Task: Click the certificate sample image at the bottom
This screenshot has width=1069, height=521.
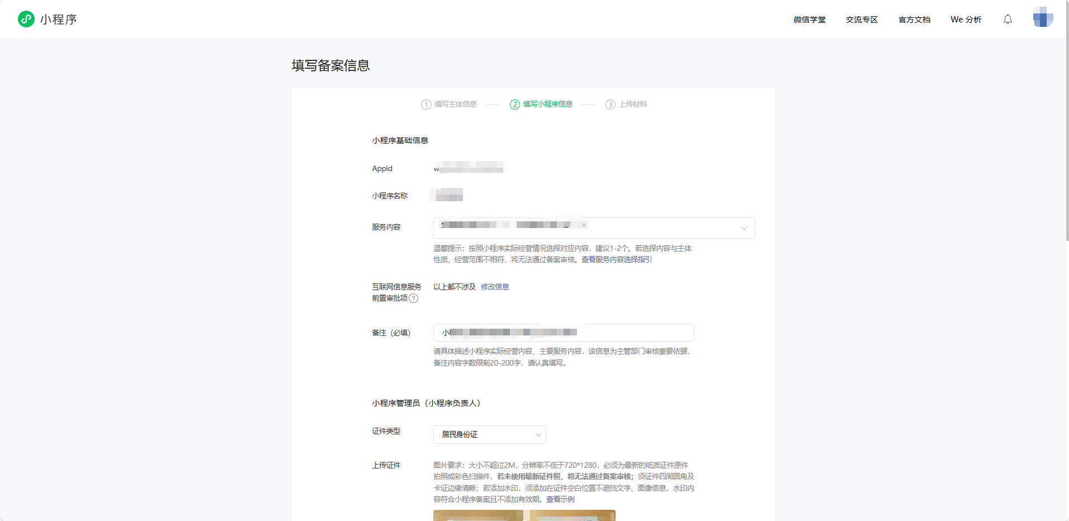Action: pos(523,516)
